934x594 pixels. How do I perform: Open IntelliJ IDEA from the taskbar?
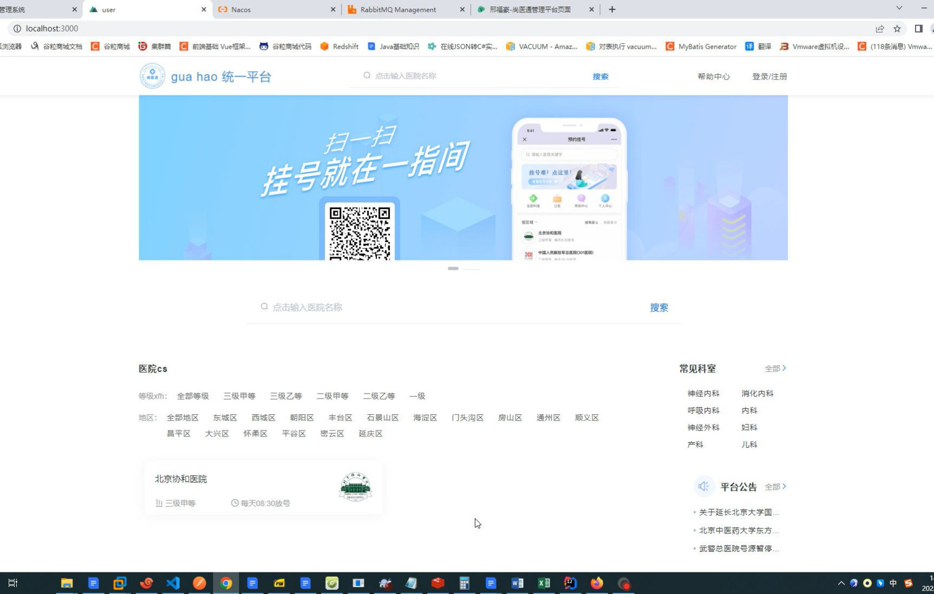tap(570, 583)
